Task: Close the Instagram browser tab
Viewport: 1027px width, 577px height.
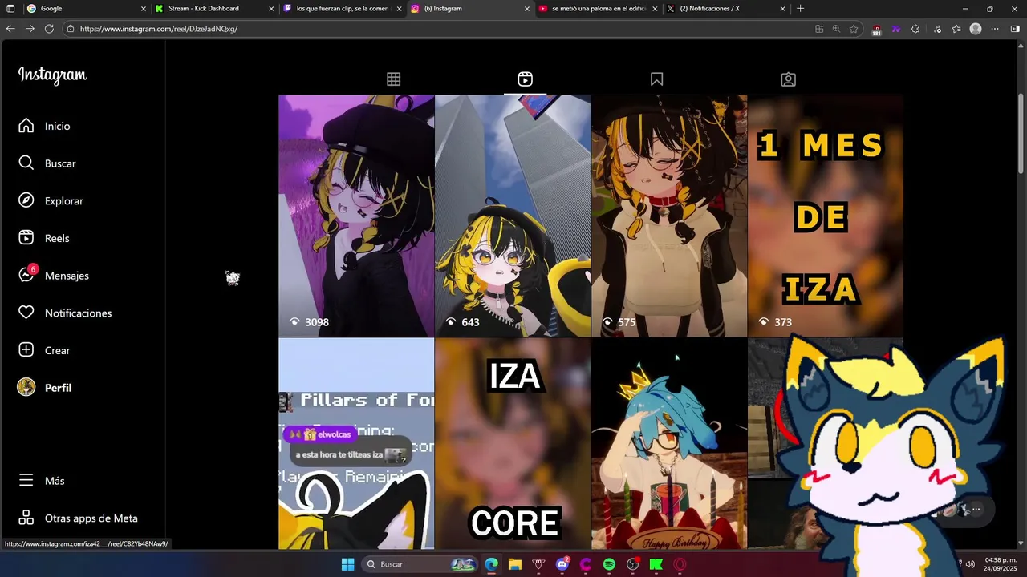Action: pyautogui.click(x=527, y=9)
